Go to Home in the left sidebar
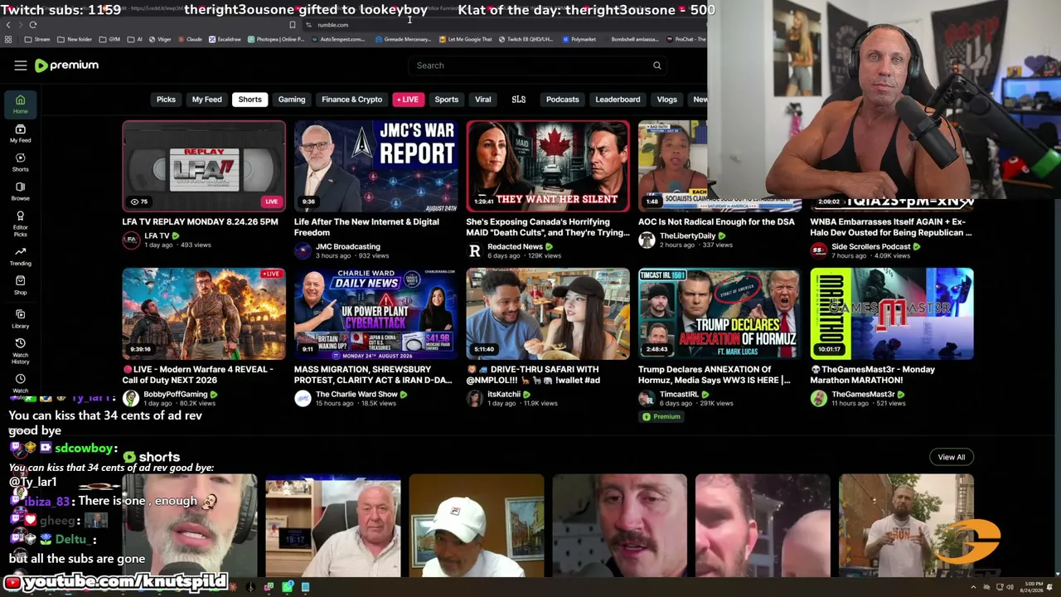1061x597 pixels. coord(20,104)
